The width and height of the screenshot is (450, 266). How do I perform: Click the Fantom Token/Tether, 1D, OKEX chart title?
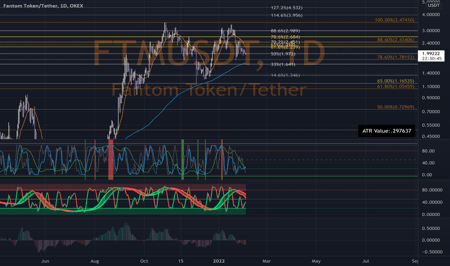click(43, 6)
